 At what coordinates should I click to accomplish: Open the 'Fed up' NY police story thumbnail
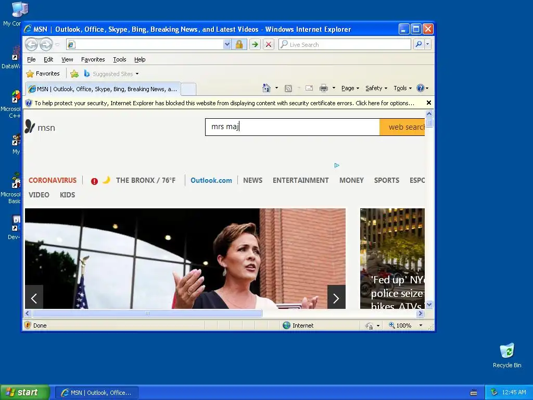(x=392, y=258)
